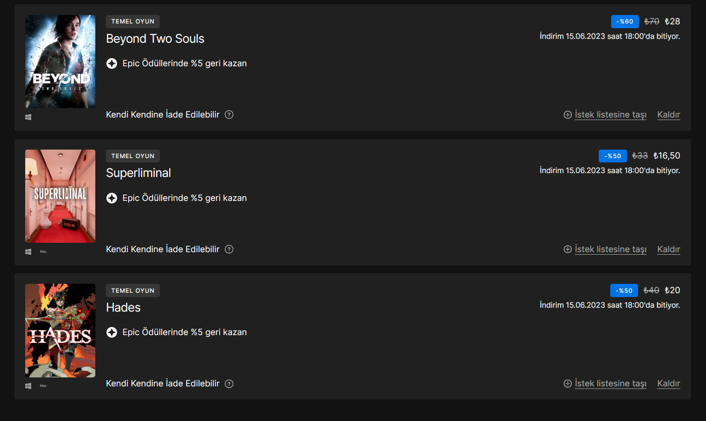706x421 pixels.
Task: Click the Windows platform icon under Beyond Two Souls
Action: 28,117
